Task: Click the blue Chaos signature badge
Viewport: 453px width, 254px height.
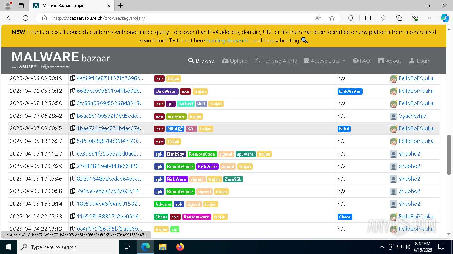Action: tap(345, 217)
